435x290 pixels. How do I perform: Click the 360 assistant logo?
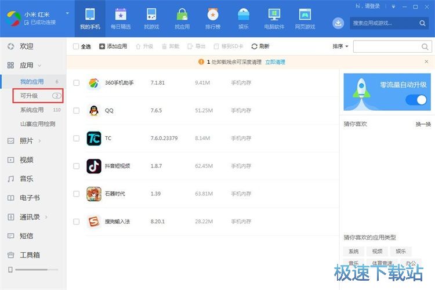pos(13,19)
